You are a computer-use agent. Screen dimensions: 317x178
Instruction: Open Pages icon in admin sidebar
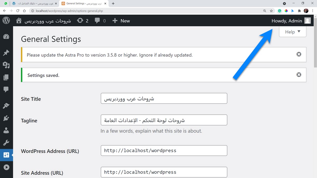[x=6, y=78]
